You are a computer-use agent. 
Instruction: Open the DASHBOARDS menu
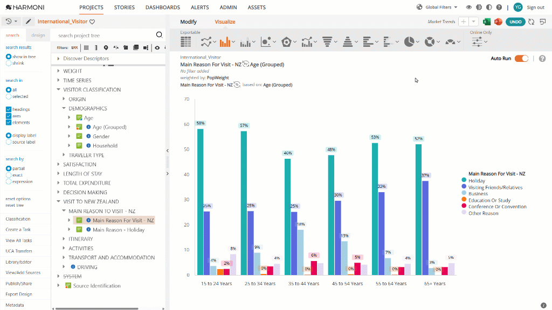[163, 8]
